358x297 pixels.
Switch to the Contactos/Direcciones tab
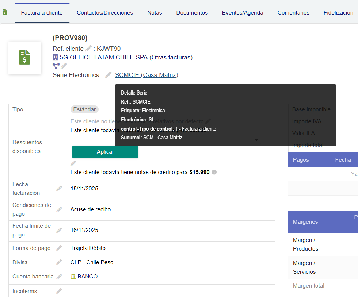pos(105,13)
